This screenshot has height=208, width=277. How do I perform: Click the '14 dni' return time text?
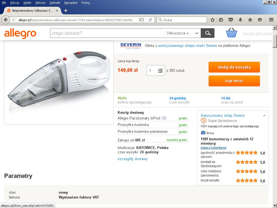click(226, 98)
